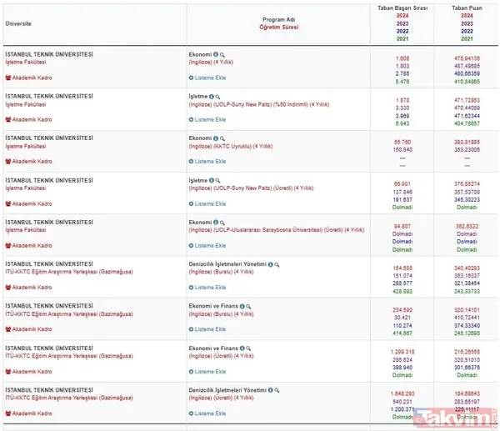This screenshot has height=431, width=500.
Task: Click Listeme Ekle for Denizcilik İşletmeleri Yönetimi (Ücretli)
Action: [x=208, y=413]
